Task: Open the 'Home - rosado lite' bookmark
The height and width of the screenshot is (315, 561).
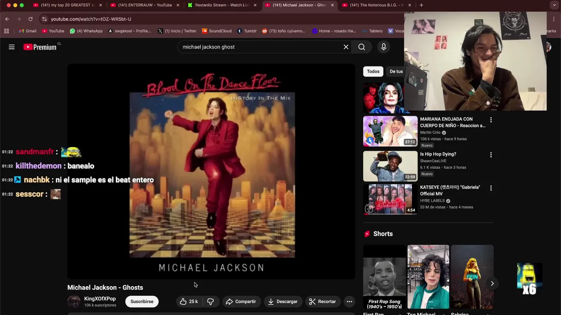Action: 334,31
